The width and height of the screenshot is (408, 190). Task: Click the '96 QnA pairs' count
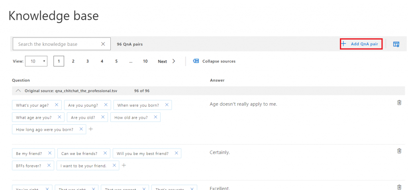pos(130,44)
